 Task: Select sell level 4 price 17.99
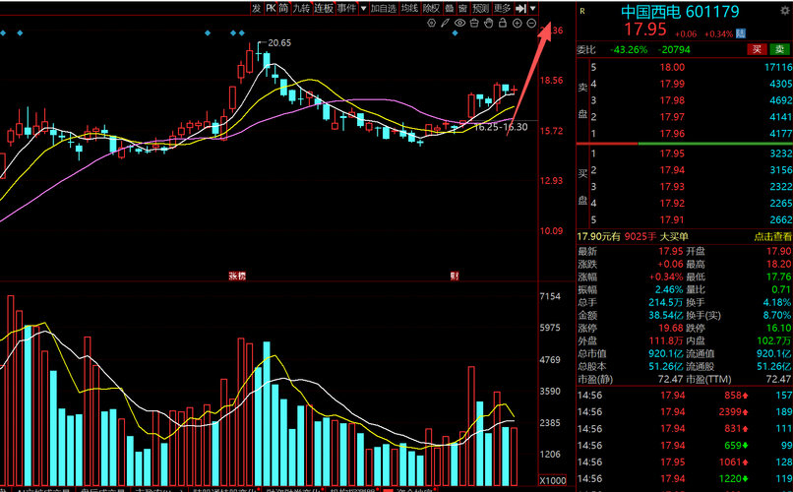click(x=672, y=84)
